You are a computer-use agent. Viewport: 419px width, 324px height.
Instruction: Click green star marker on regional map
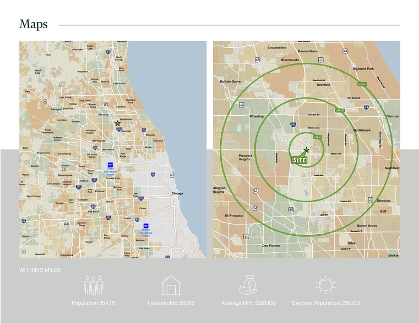pos(117,123)
